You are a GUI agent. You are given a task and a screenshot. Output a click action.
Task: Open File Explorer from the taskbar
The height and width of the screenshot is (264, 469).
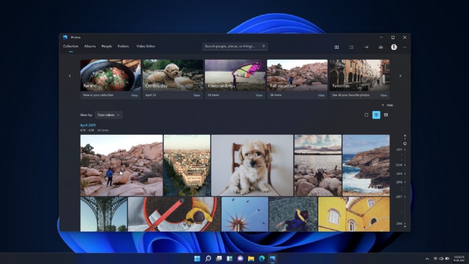click(251, 258)
